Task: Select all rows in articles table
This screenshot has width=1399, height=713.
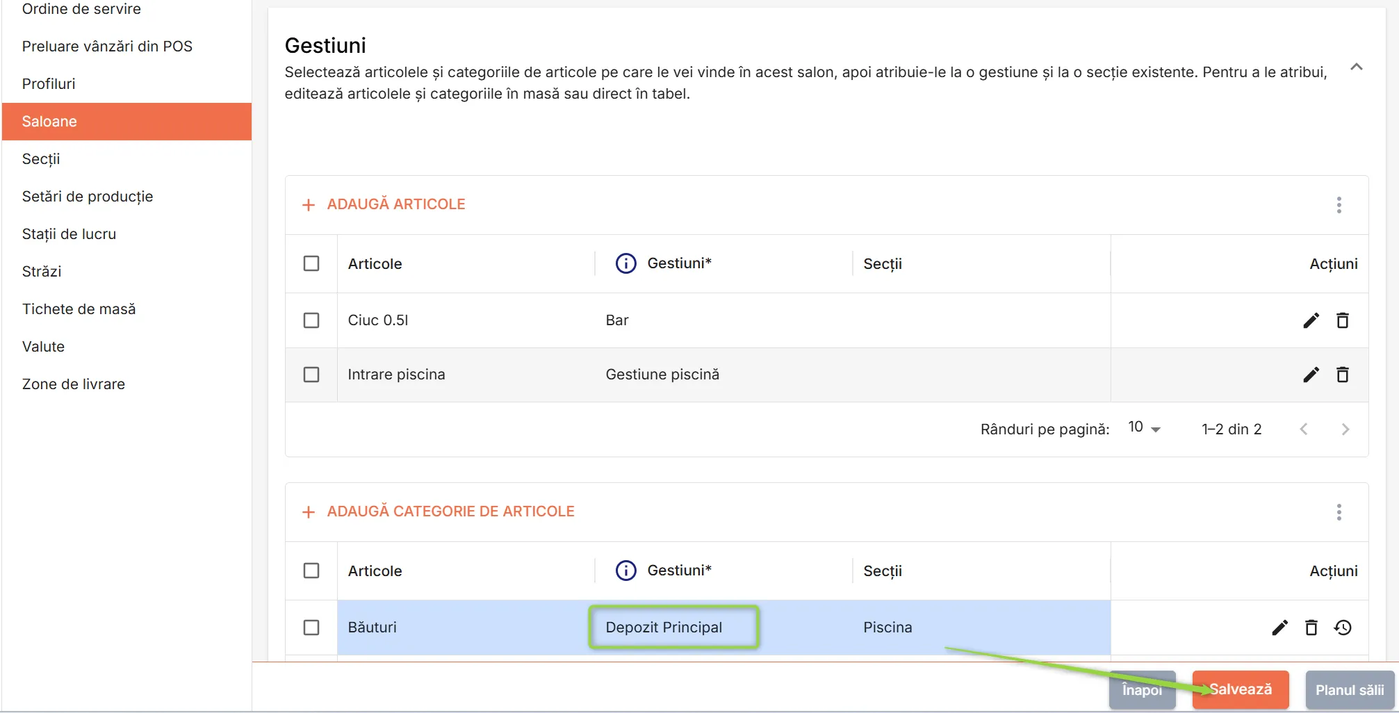Action: click(x=311, y=263)
